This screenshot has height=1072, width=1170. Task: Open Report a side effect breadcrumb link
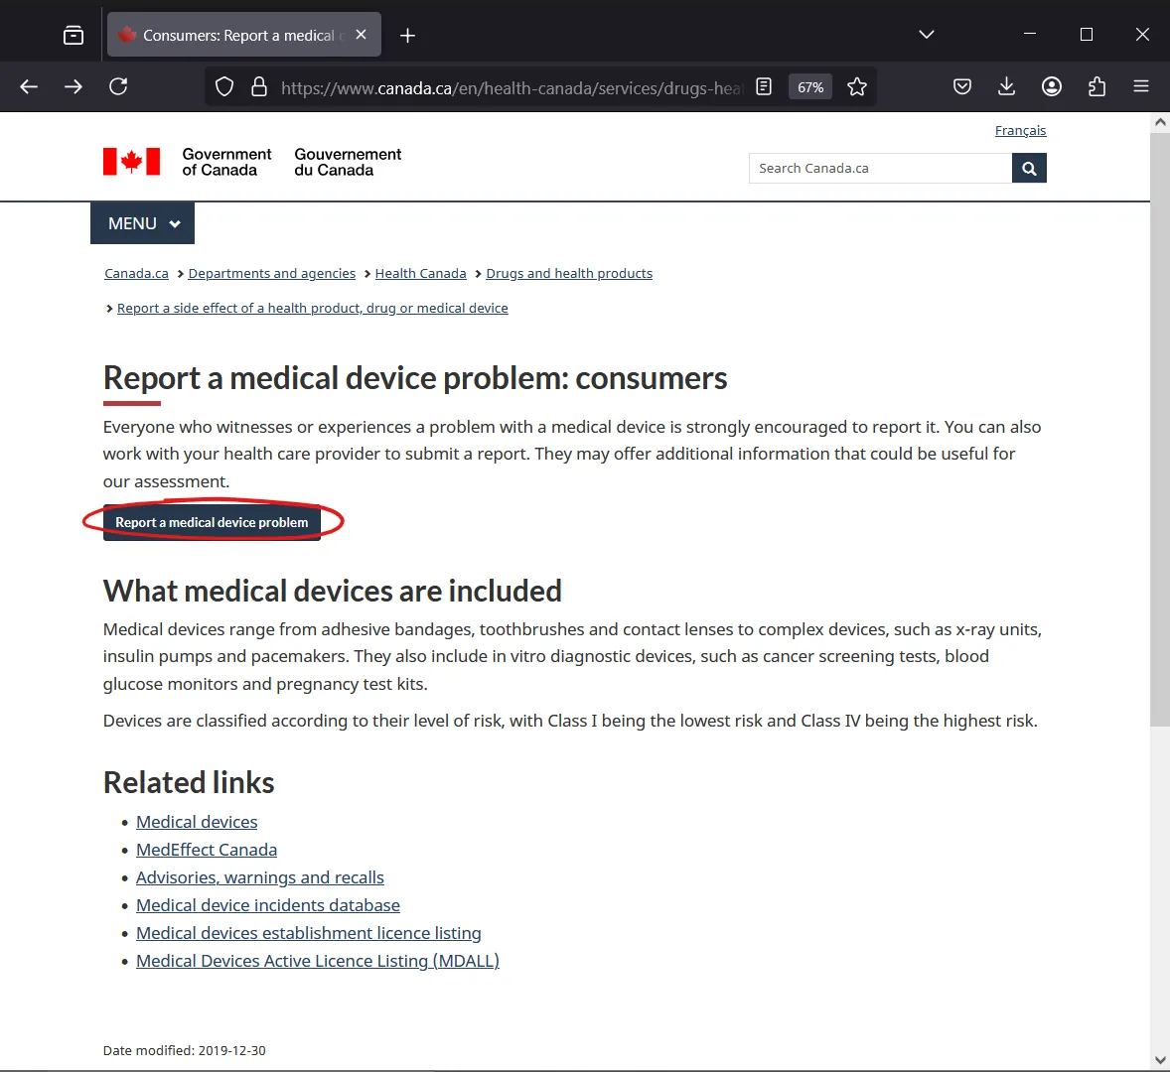313,309
